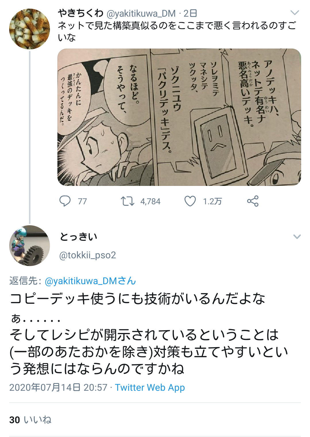Expand the menu chevron on とっきい's reply
This screenshot has width=310, height=437.
(297, 237)
